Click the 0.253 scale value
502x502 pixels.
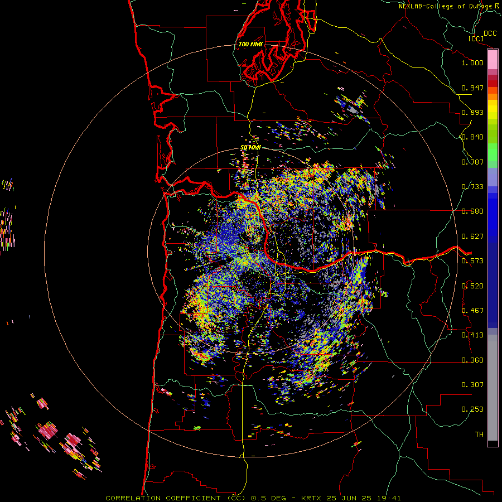(472, 409)
